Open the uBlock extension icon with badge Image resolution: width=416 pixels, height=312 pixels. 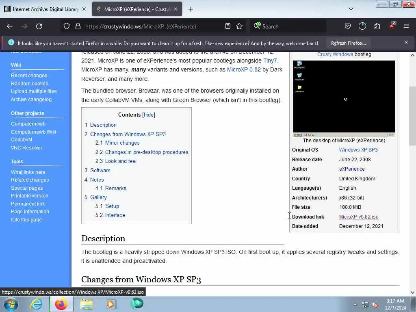[392, 26]
